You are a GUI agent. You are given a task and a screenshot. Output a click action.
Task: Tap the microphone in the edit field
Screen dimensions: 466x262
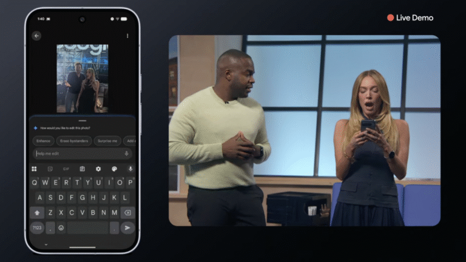pyautogui.click(x=126, y=153)
